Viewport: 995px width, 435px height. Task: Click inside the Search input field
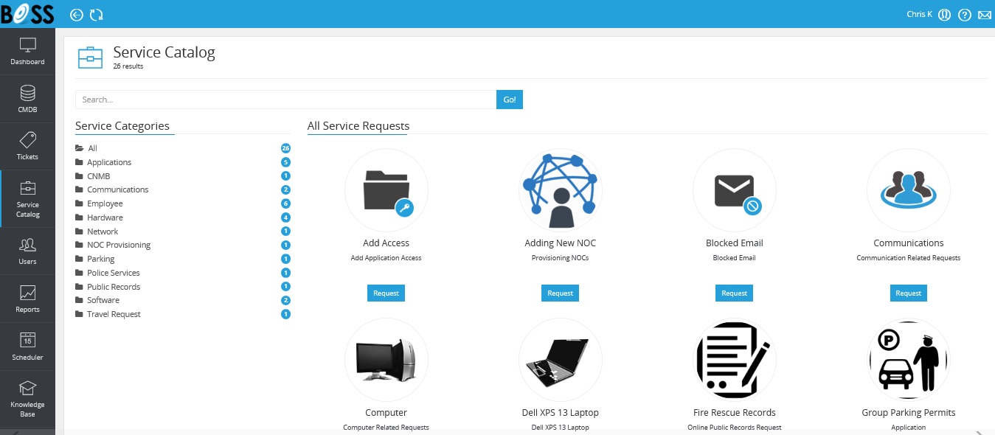(285, 100)
